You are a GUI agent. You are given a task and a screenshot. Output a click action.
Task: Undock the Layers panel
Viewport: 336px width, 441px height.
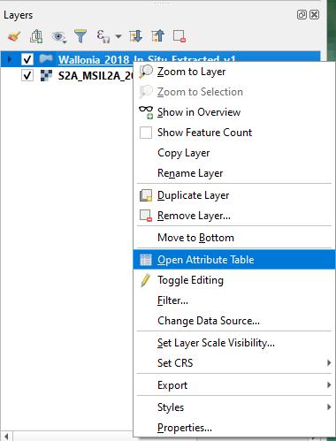tap(302, 15)
